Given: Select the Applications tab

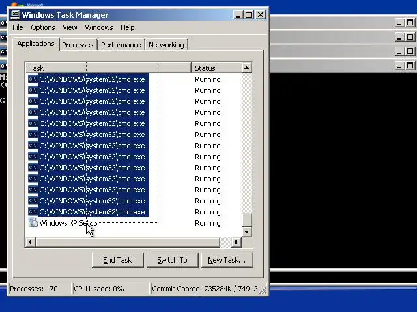Looking at the screenshot, I should pyautogui.click(x=36, y=44).
